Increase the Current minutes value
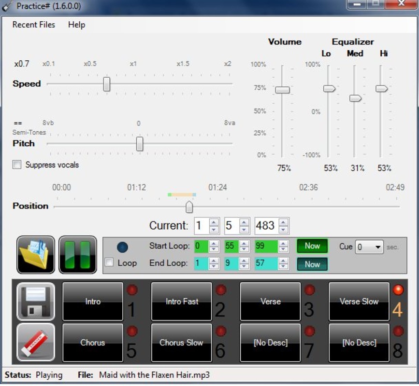Image resolution: width=419 pixels, height=386 pixels. pos(214,222)
